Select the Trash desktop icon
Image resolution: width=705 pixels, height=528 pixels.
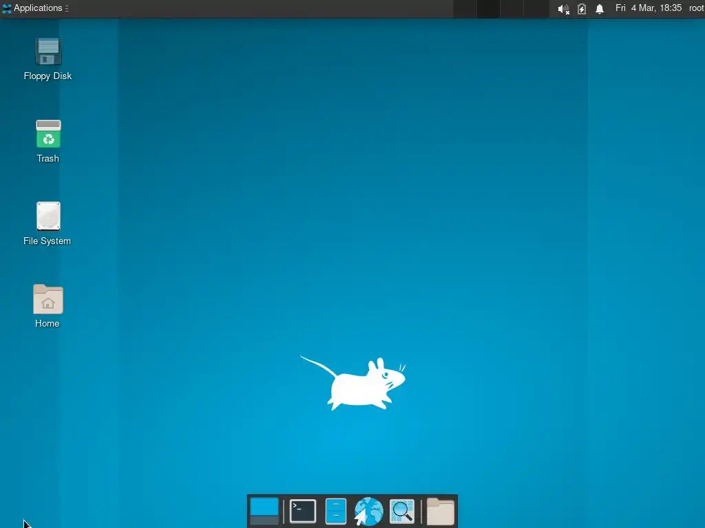pyautogui.click(x=48, y=134)
